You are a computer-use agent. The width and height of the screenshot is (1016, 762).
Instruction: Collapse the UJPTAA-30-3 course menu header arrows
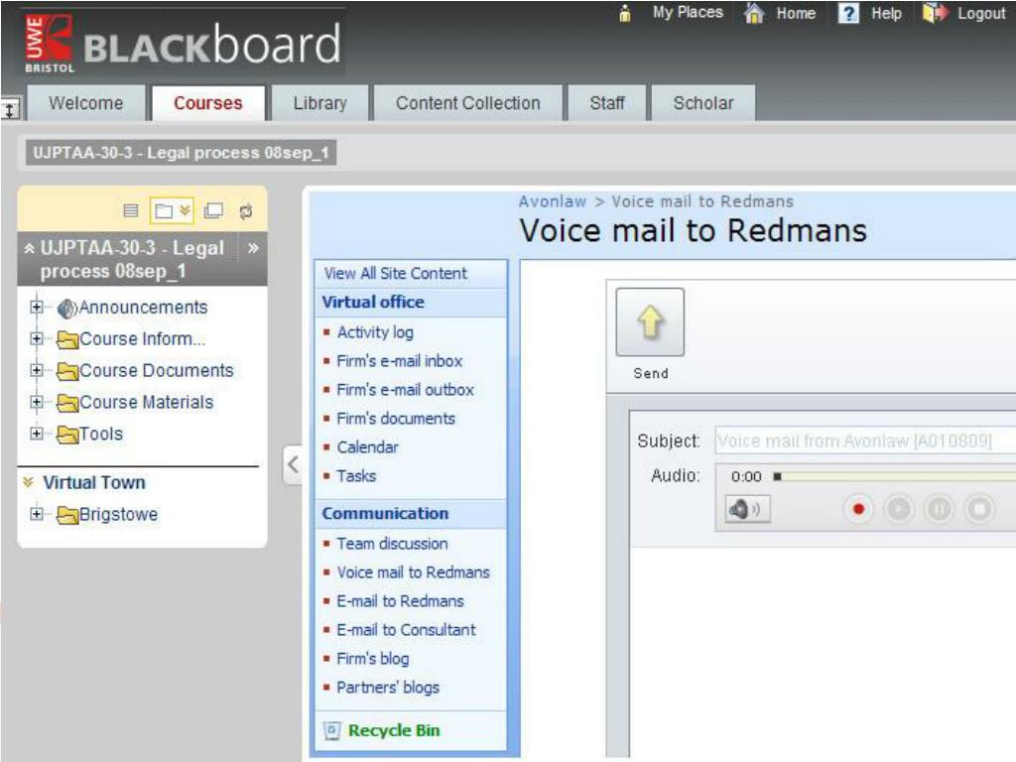tap(29, 248)
